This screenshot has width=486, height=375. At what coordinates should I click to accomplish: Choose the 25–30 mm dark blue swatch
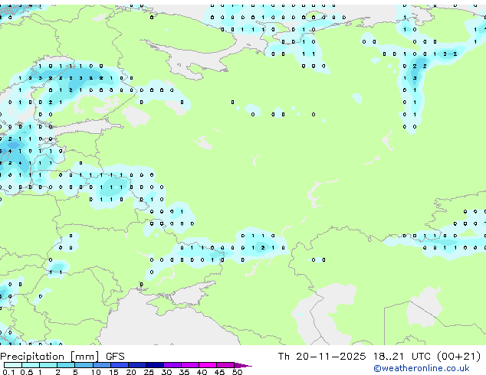pos(154,365)
